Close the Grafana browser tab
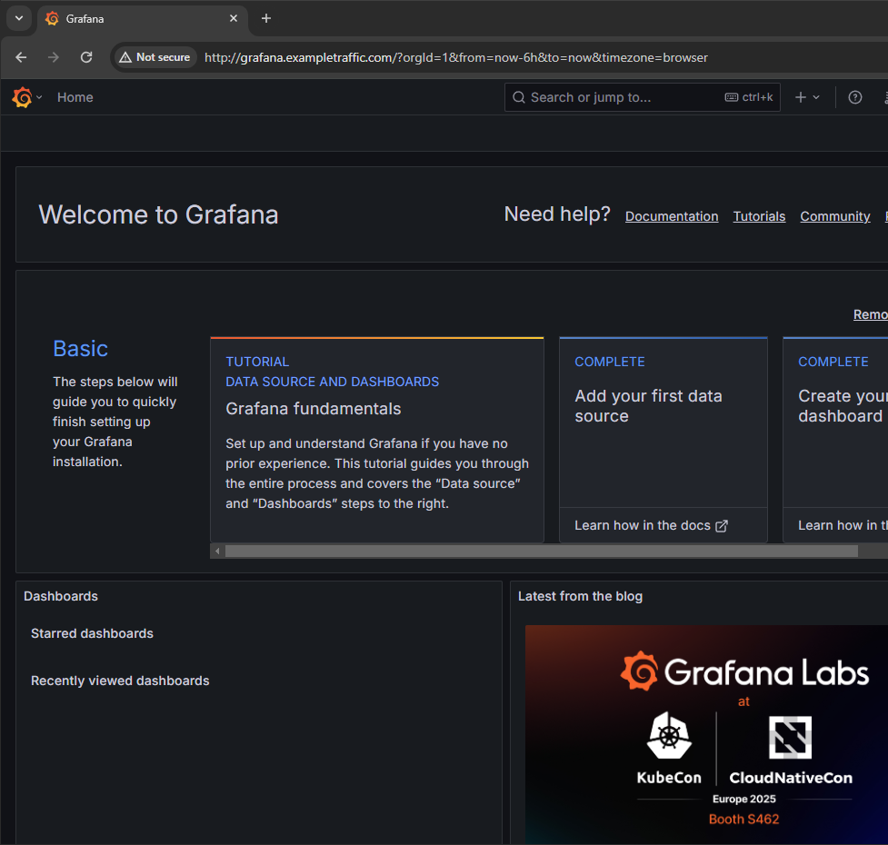The height and width of the screenshot is (845, 888). (234, 19)
